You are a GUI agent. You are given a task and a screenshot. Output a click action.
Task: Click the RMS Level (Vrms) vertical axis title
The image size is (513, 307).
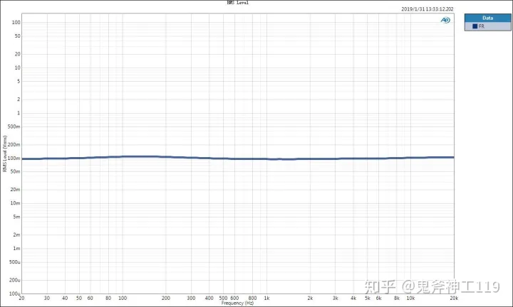pyautogui.click(x=4, y=153)
